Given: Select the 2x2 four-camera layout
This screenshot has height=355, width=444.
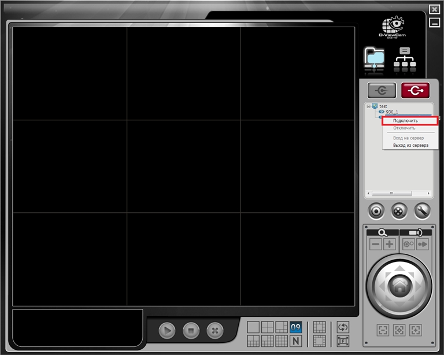Looking at the screenshot, I should (267, 327).
